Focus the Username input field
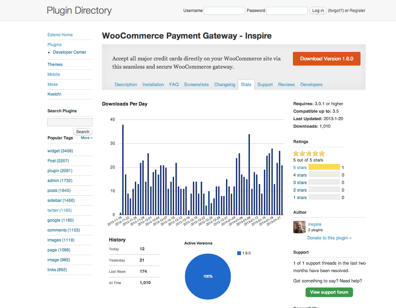Screen dimensions: 396x308 tap(224, 11)
